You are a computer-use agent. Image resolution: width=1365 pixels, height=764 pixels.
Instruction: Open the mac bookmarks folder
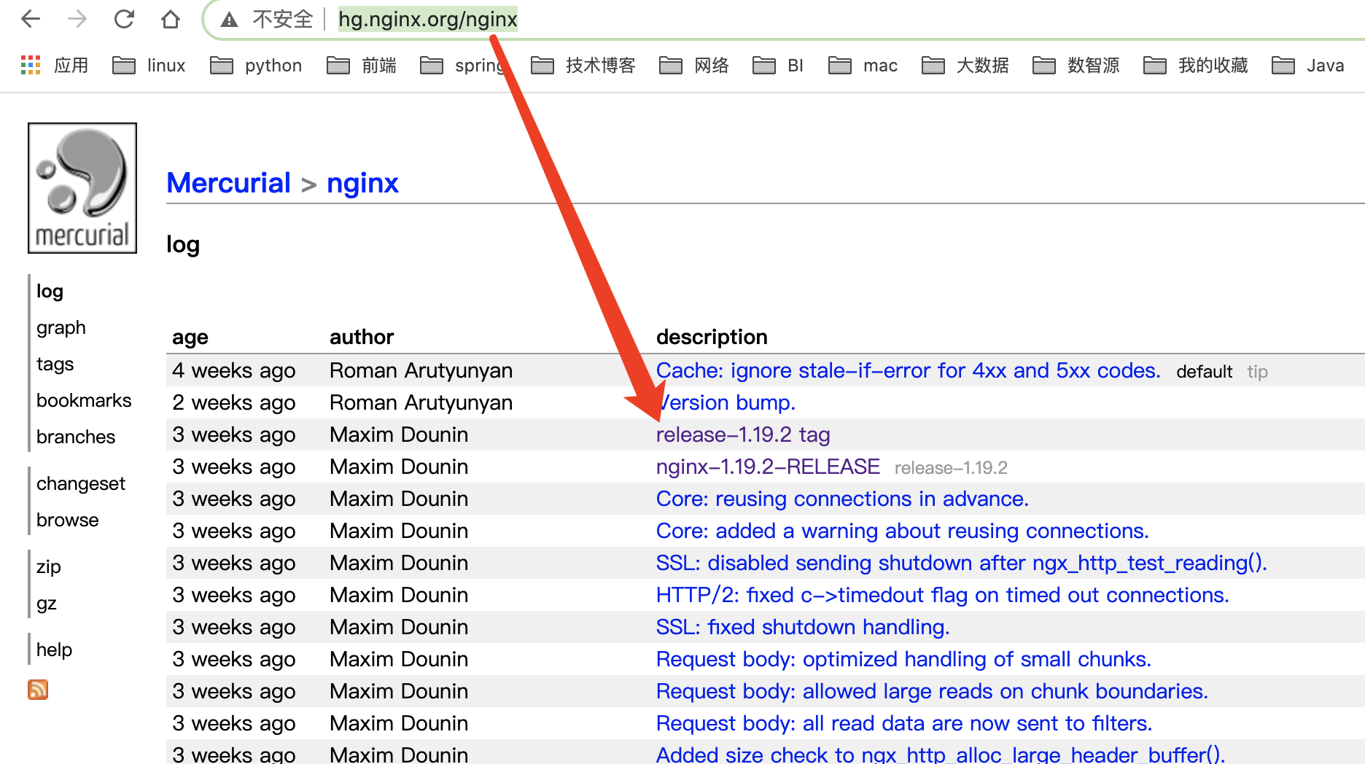[x=863, y=66]
